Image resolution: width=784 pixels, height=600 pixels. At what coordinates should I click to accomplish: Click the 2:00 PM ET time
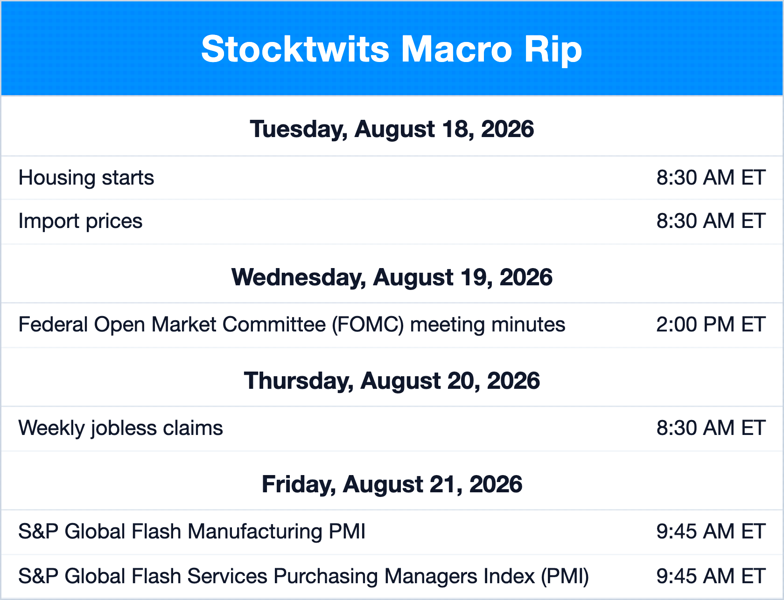[x=711, y=324]
